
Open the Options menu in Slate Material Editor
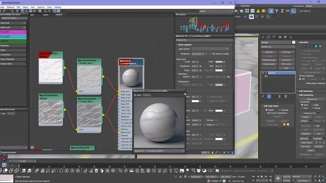click(41, 7)
